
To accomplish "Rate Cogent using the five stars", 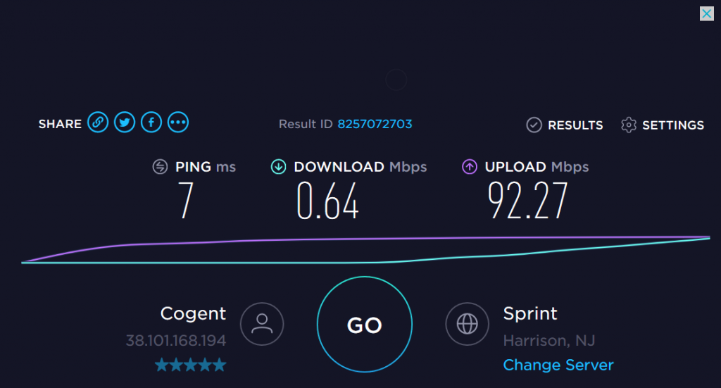I will 190,365.
